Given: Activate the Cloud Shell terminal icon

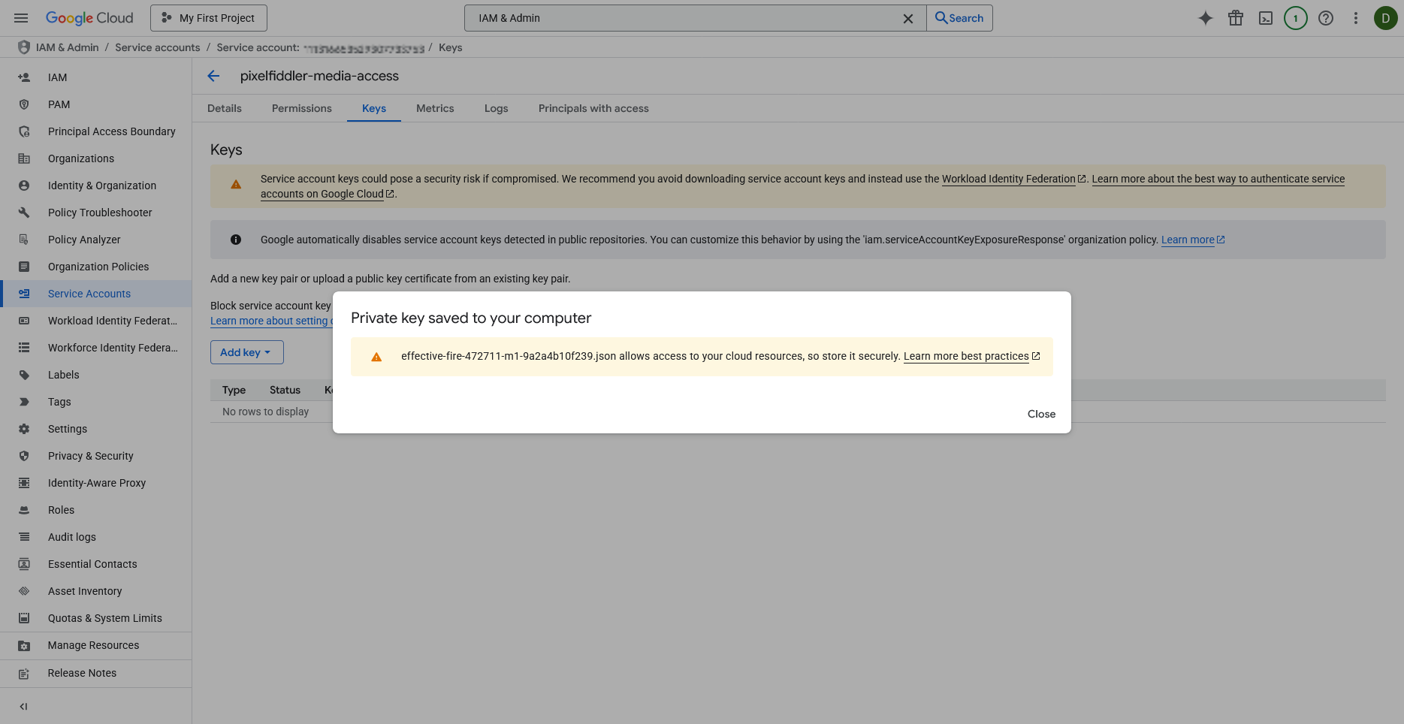Looking at the screenshot, I should pyautogui.click(x=1266, y=18).
